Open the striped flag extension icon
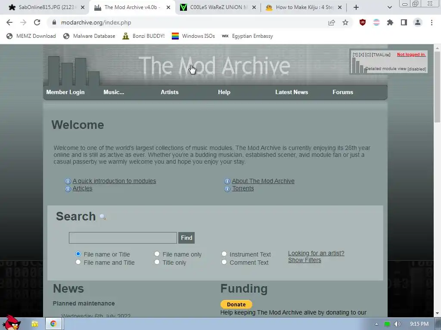Image resolution: width=441 pixels, height=330 pixels. [376, 22]
